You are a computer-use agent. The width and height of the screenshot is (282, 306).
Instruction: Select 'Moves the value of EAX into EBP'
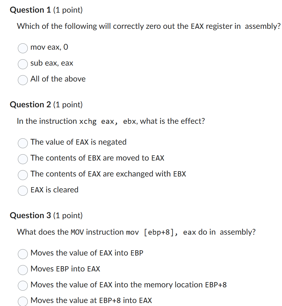click(23, 254)
